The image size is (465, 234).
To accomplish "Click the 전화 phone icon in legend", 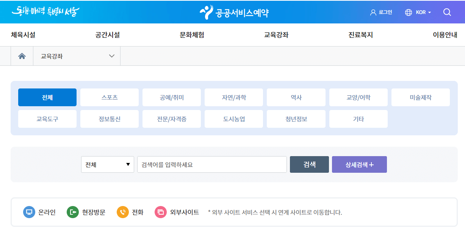I will click(122, 212).
